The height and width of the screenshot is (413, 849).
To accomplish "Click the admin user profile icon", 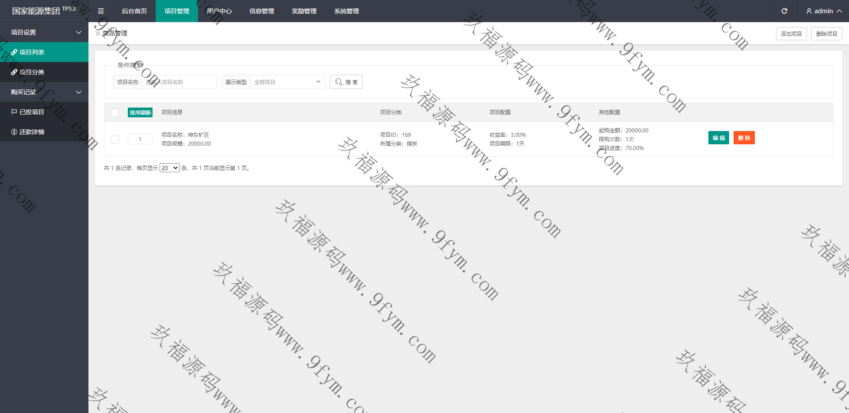I will 809,11.
